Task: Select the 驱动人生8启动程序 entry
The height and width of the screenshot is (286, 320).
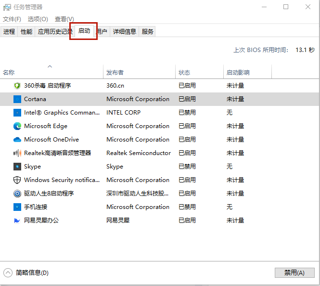Action: pos(49,194)
